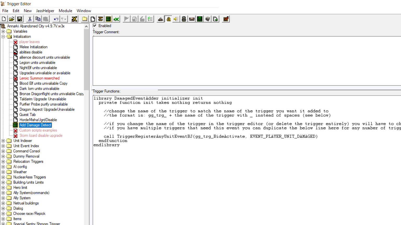The height and width of the screenshot is (225, 401).
Task: Open the New menu
Action: pyautogui.click(x=28, y=11)
